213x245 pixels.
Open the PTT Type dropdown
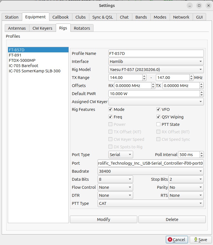151,203
